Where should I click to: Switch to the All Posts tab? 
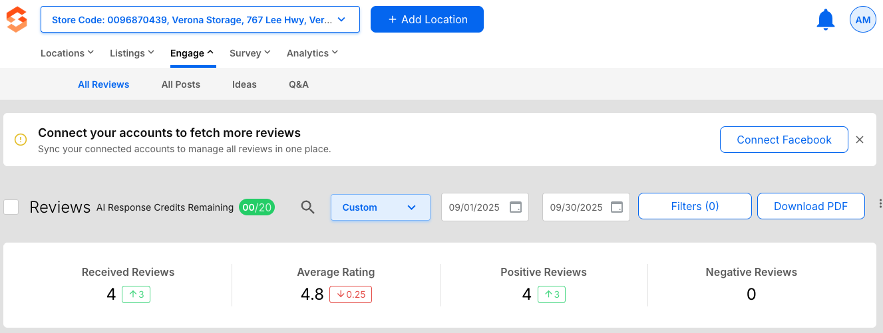(180, 84)
